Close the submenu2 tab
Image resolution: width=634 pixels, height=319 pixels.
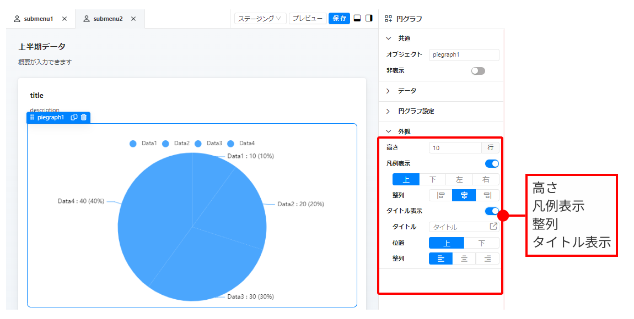pos(133,19)
